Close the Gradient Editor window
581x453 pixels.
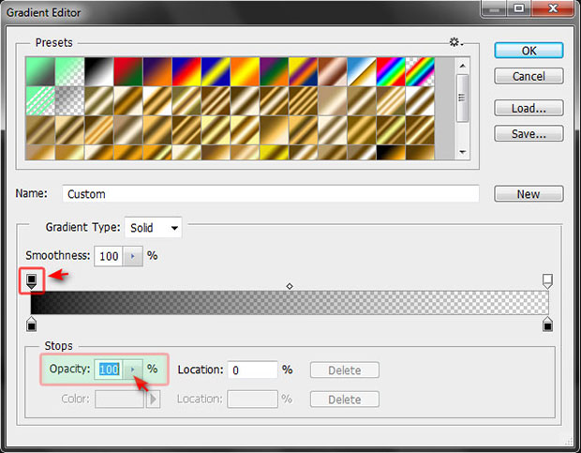(x=553, y=8)
